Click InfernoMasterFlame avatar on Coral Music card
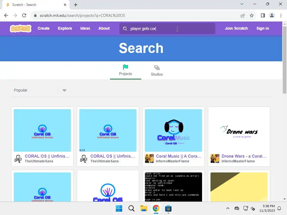The width and height of the screenshot is (287, 215). pos(149,158)
